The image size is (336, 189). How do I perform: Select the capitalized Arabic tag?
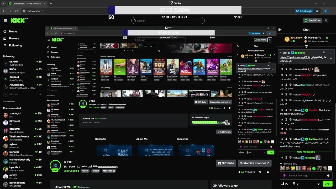click(x=85, y=171)
